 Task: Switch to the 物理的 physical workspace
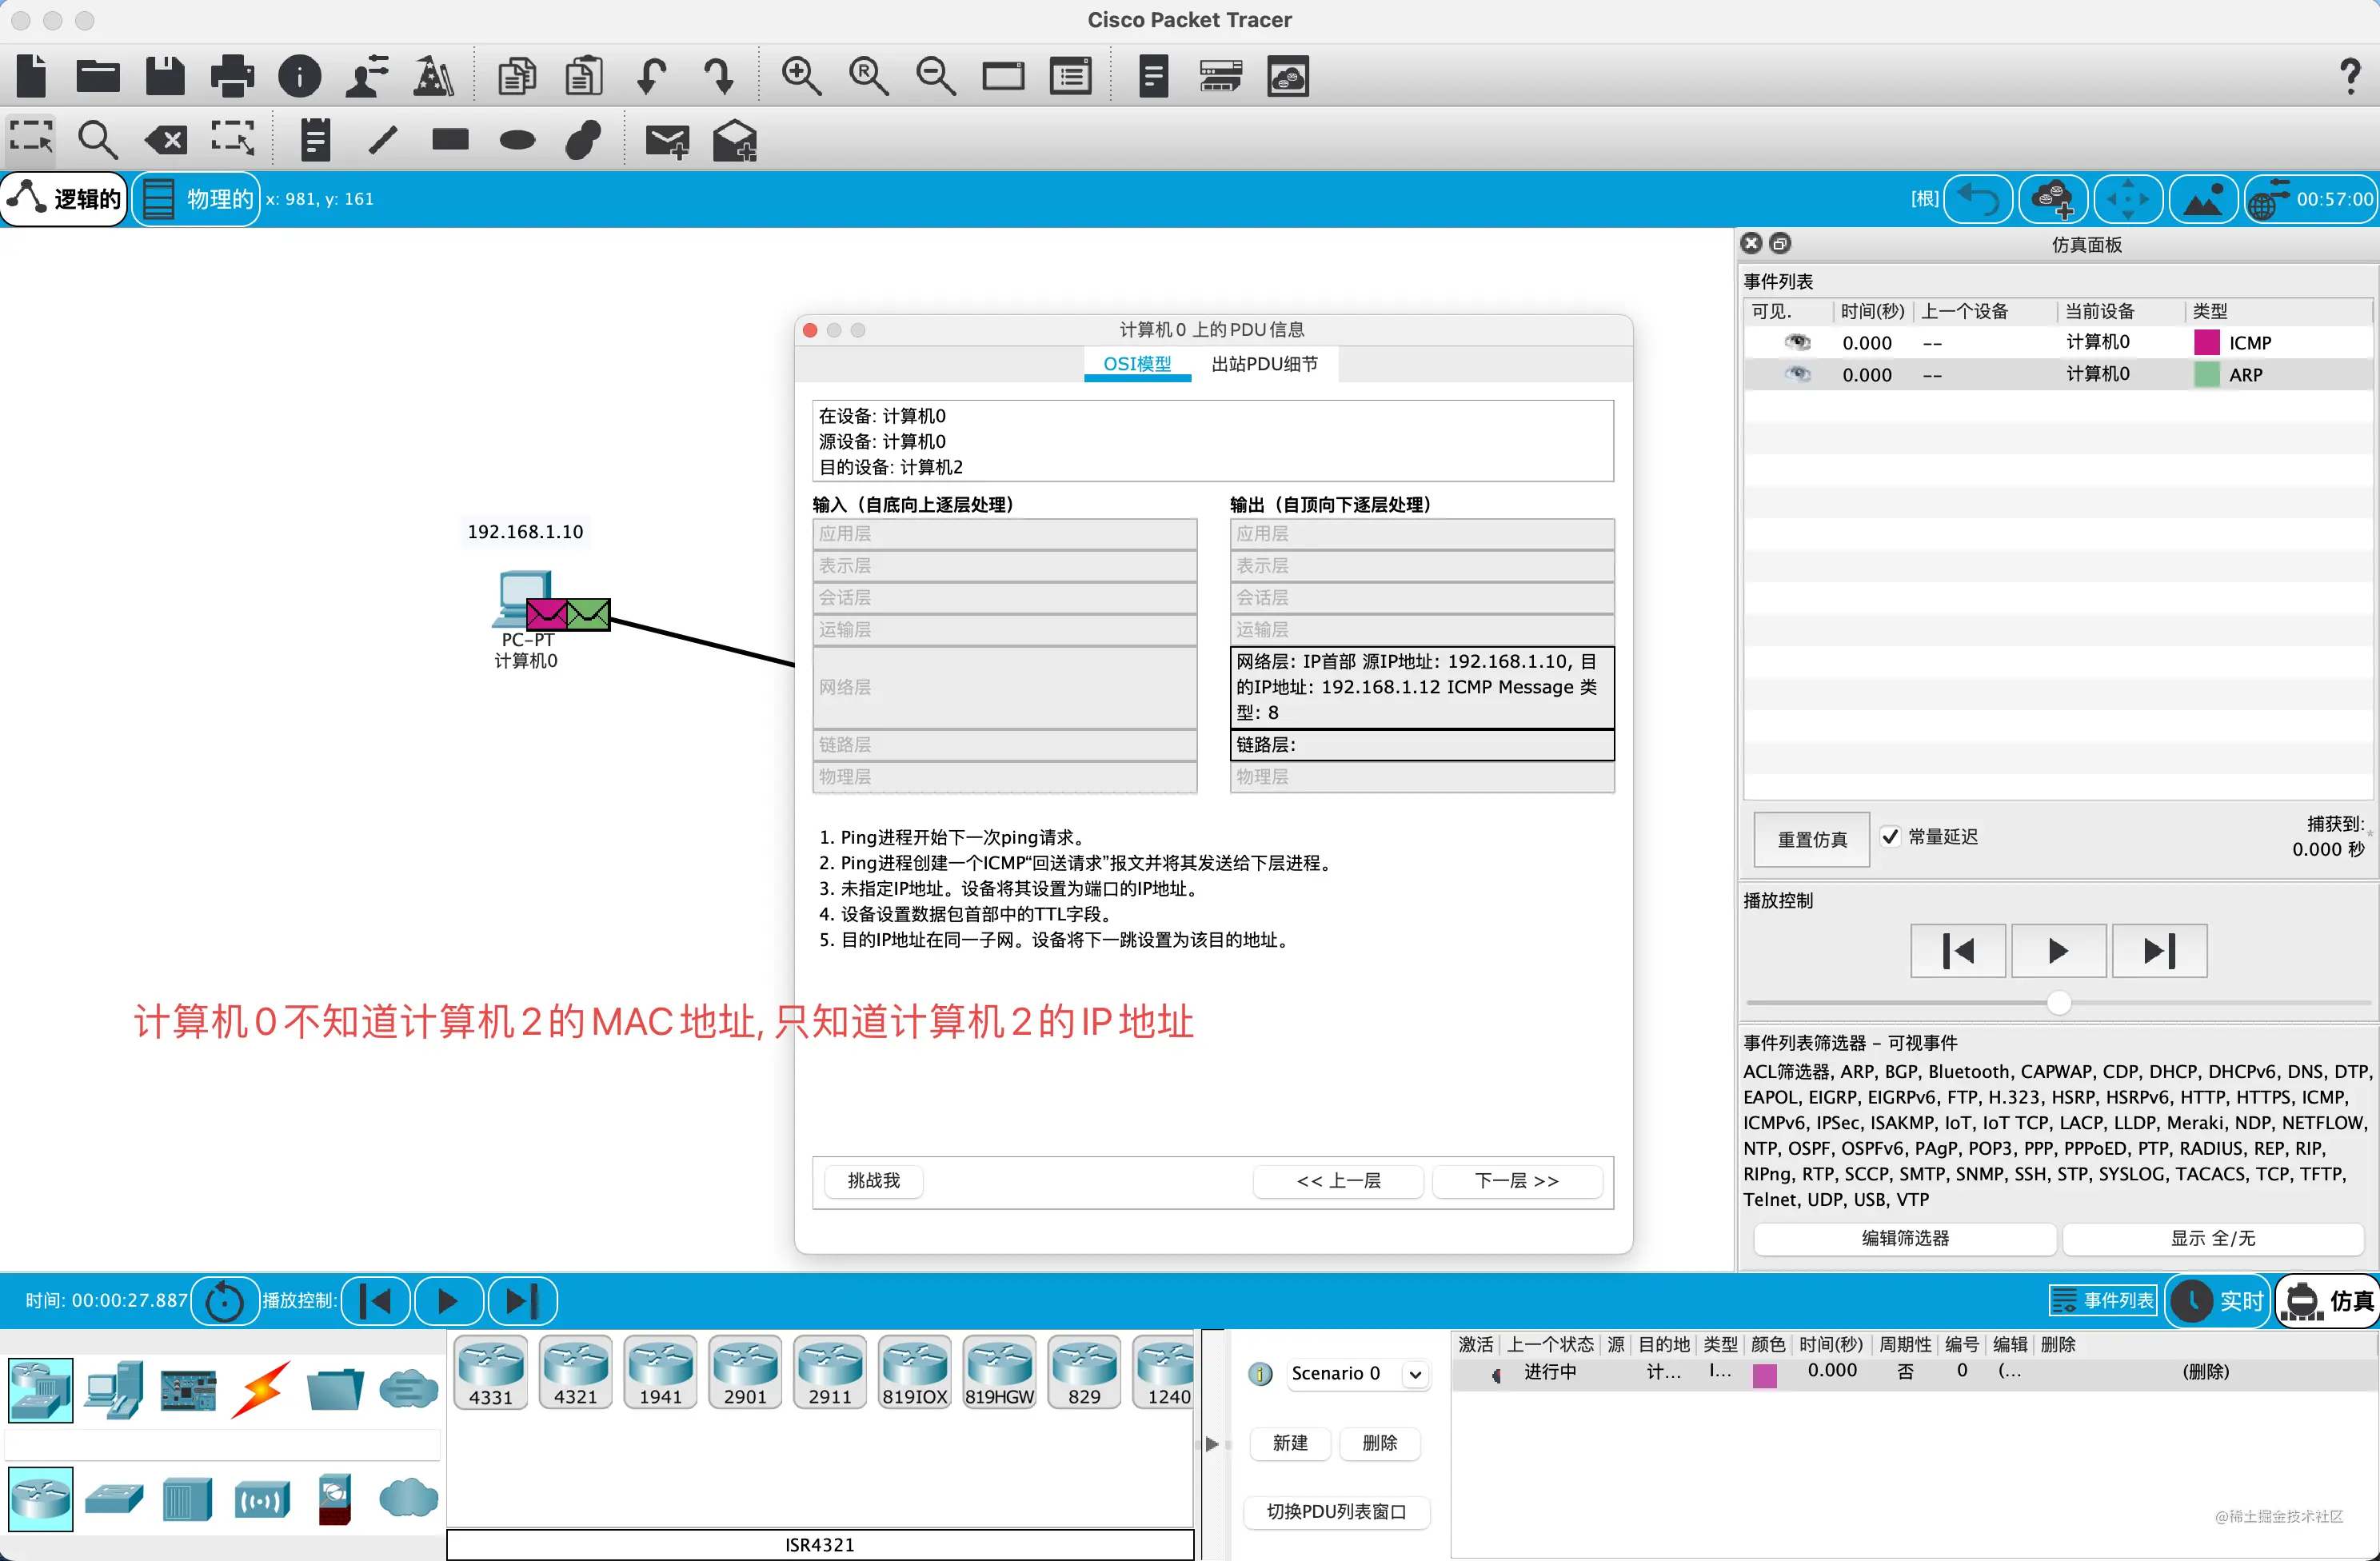coord(197,198)
